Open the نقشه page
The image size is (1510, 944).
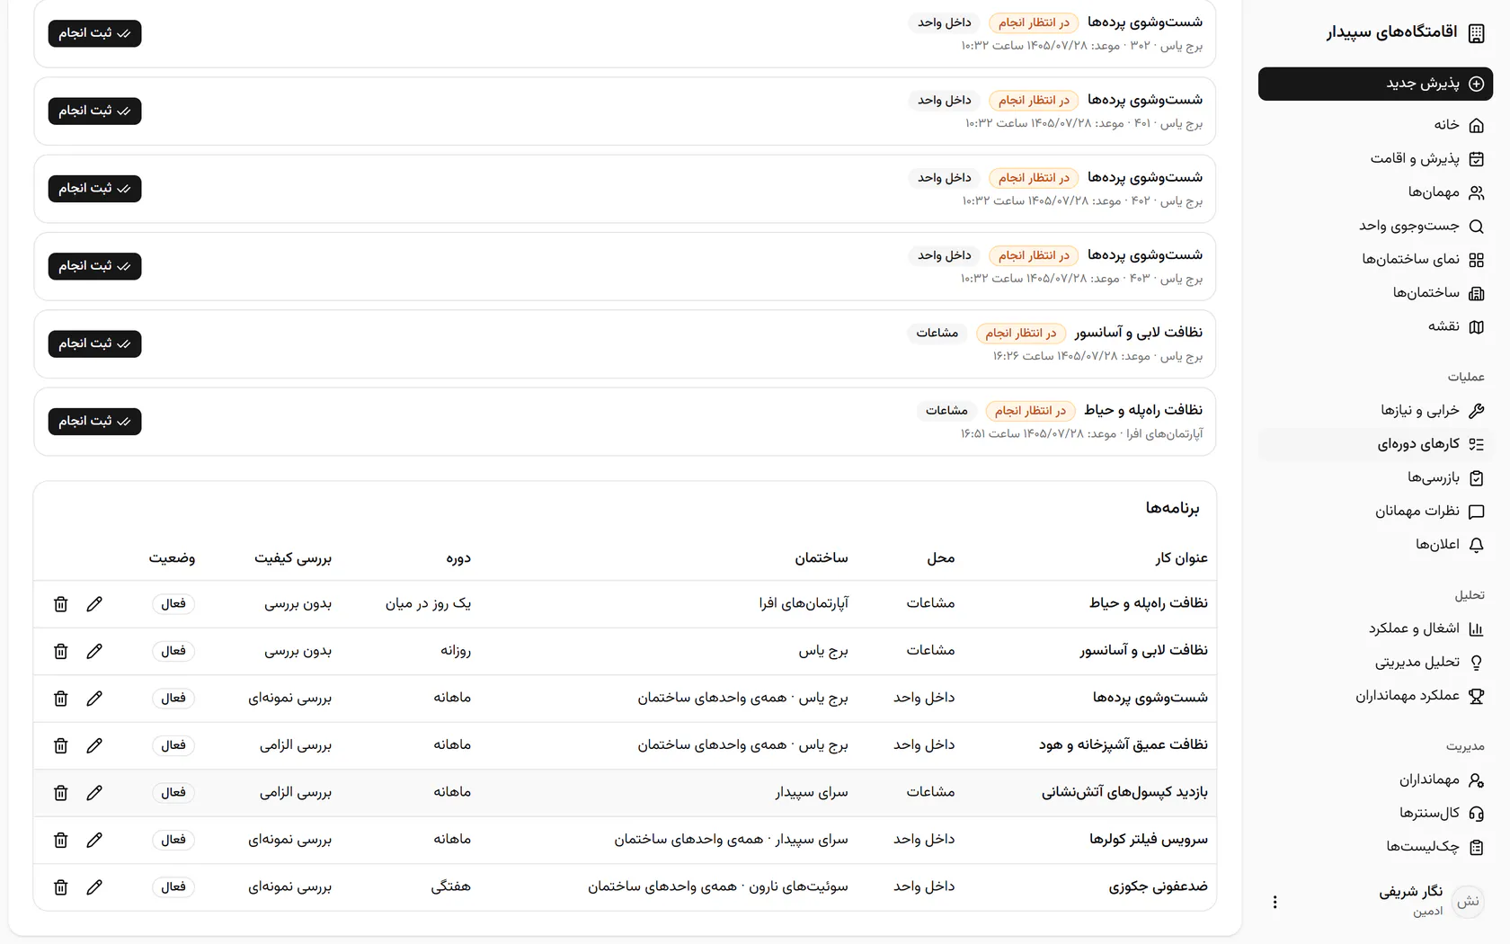tap(1375, 326)
